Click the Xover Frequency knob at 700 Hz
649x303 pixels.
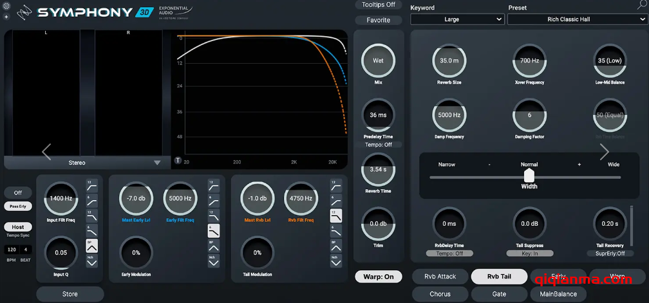click(529, 60)
